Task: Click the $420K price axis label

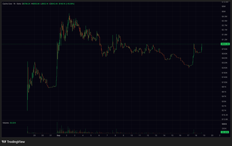Action: [224, 58]
